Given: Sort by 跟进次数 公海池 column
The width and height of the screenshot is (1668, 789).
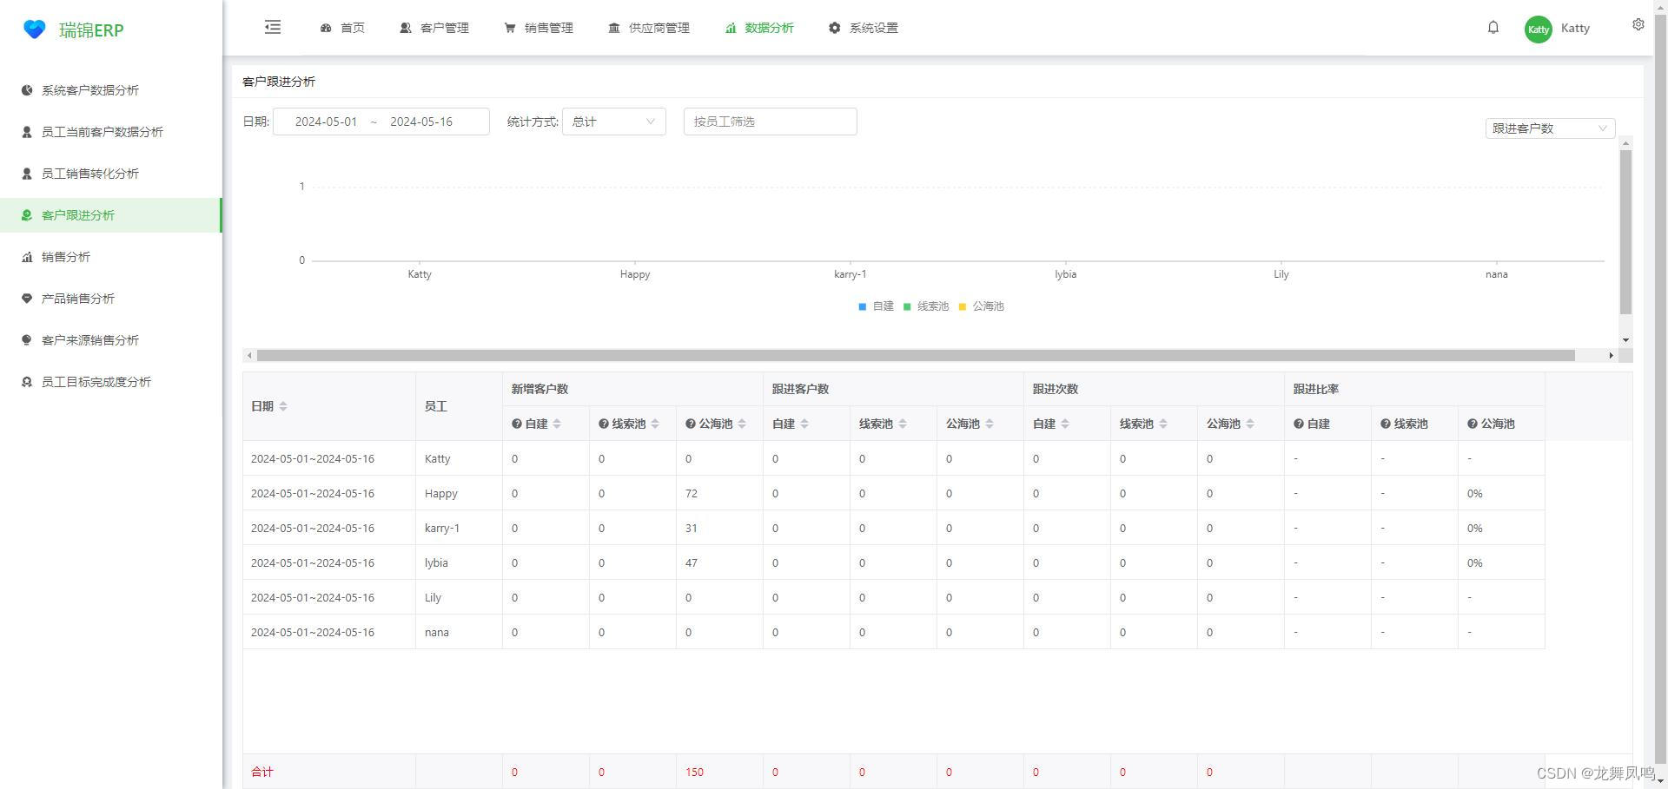Looking at the screenshot, I should point(1250,424).
